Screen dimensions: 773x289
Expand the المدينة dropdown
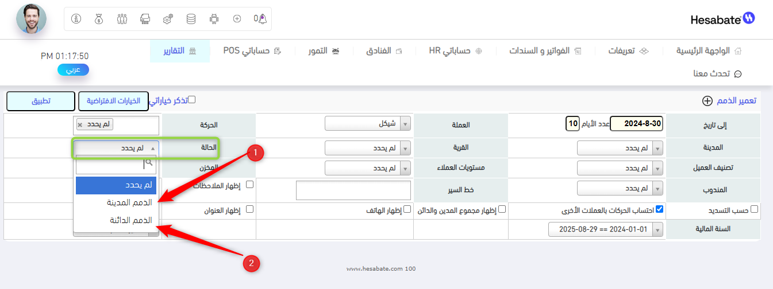620,148
